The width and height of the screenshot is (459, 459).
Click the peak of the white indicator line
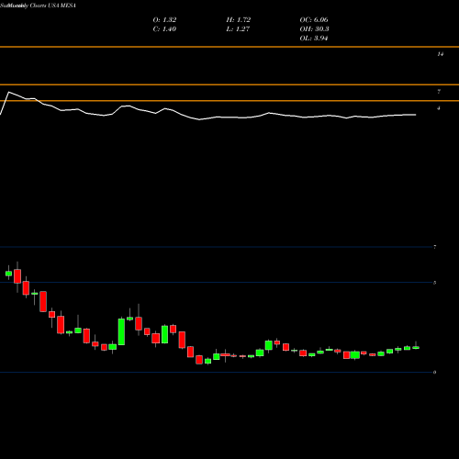click(x=8, y=92)
